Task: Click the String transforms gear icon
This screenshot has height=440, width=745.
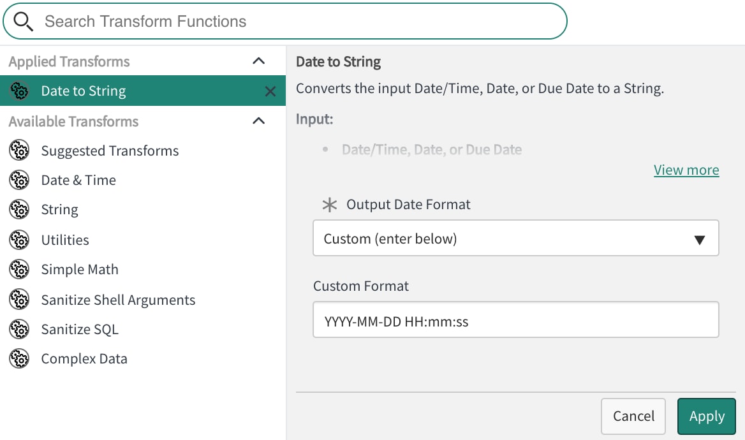Action: pos(19,209)
